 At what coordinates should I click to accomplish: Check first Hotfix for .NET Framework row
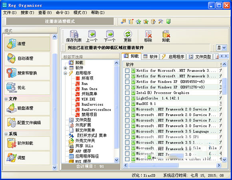pos(127,71)
